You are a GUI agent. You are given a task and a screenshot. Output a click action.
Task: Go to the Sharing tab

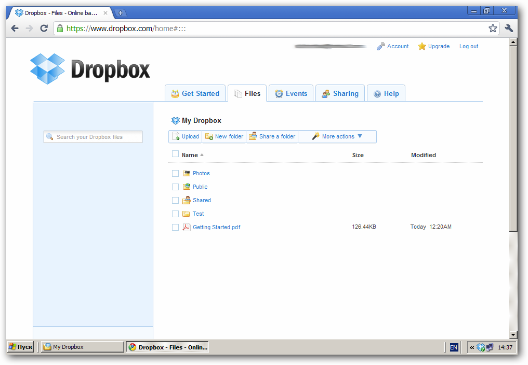340,93
